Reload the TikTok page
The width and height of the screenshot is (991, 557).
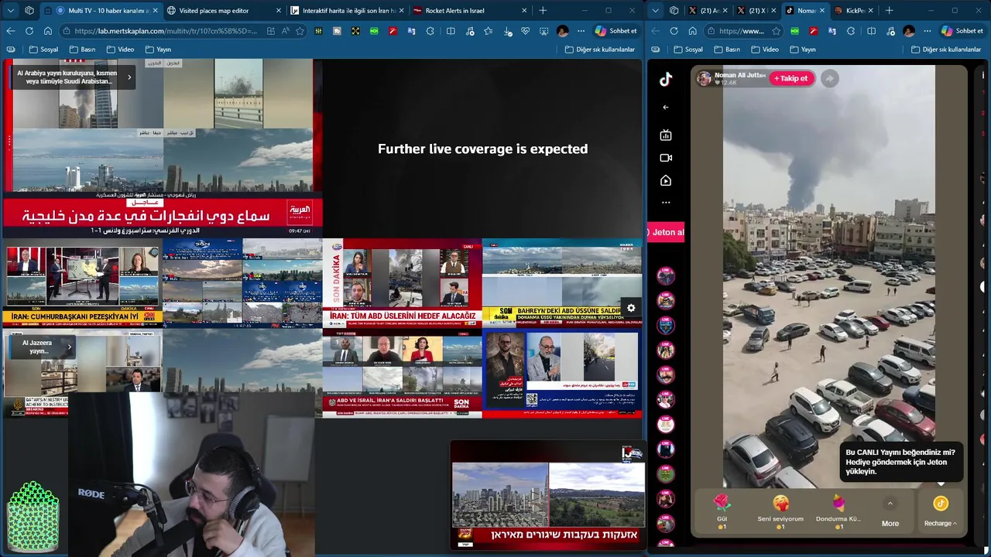674,31
